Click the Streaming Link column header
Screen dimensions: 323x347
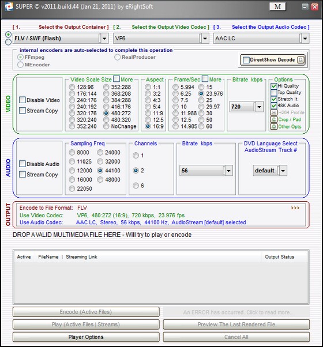pyautogui.click(x=81, y=257)
